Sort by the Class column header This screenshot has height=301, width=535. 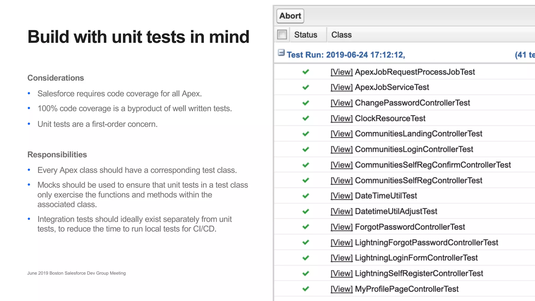[x=341, y=35]
